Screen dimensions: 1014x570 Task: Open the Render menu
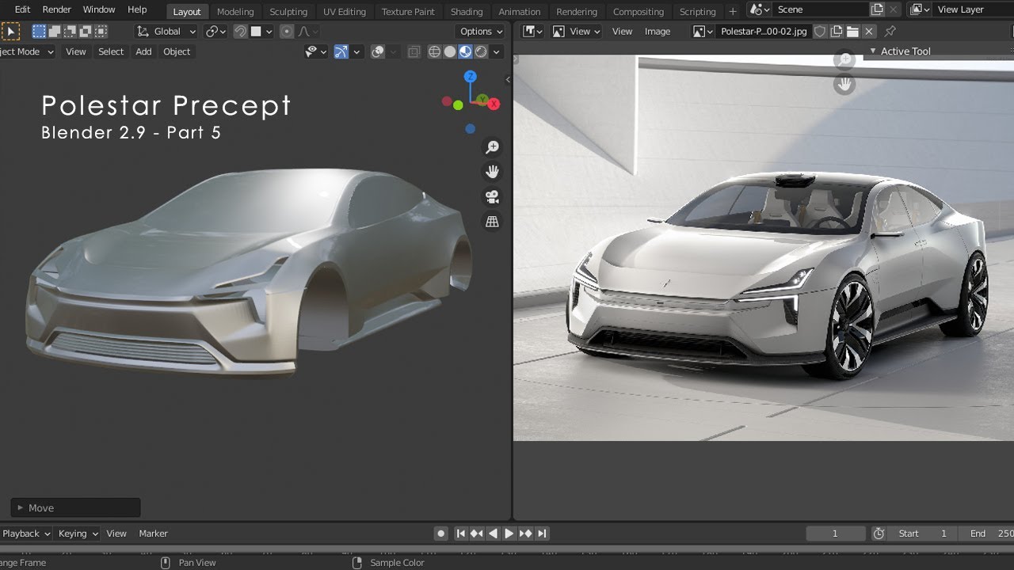[x=57, y=9]
